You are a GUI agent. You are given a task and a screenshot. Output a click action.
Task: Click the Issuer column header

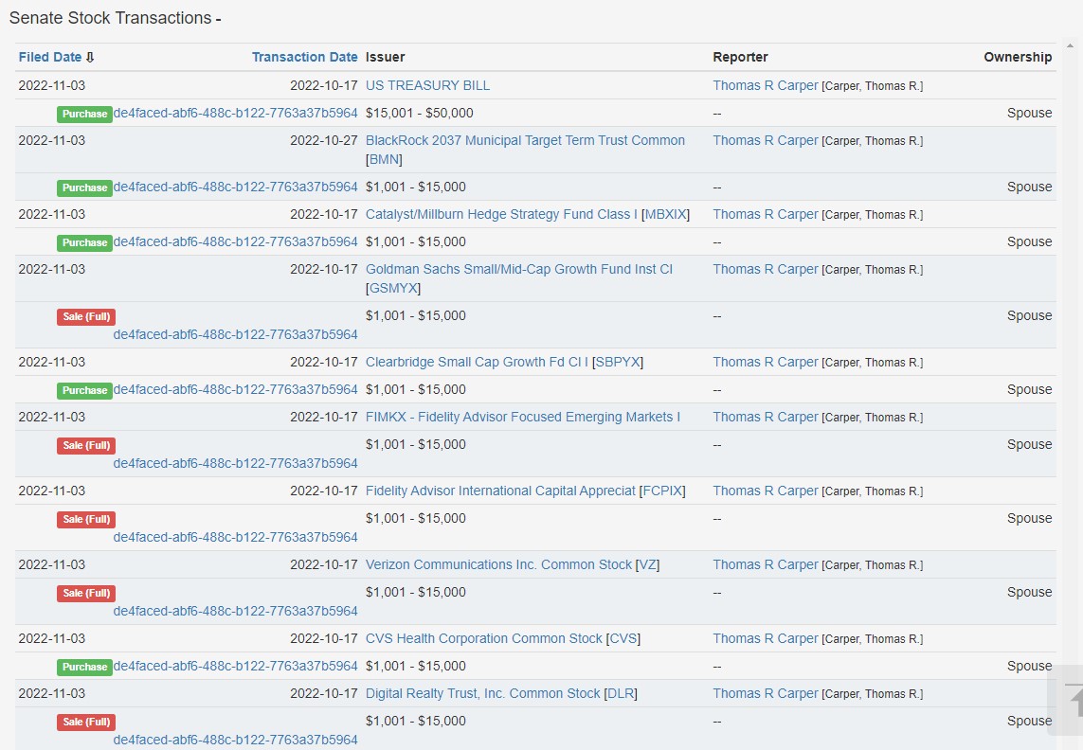386,58
